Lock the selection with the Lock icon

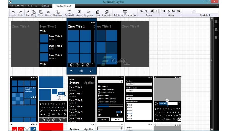(x=98, y=12)
